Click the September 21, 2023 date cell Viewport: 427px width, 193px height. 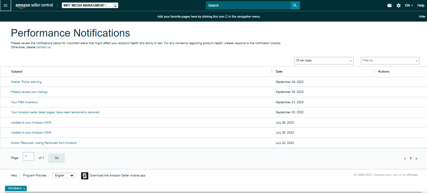click(290, 102)
